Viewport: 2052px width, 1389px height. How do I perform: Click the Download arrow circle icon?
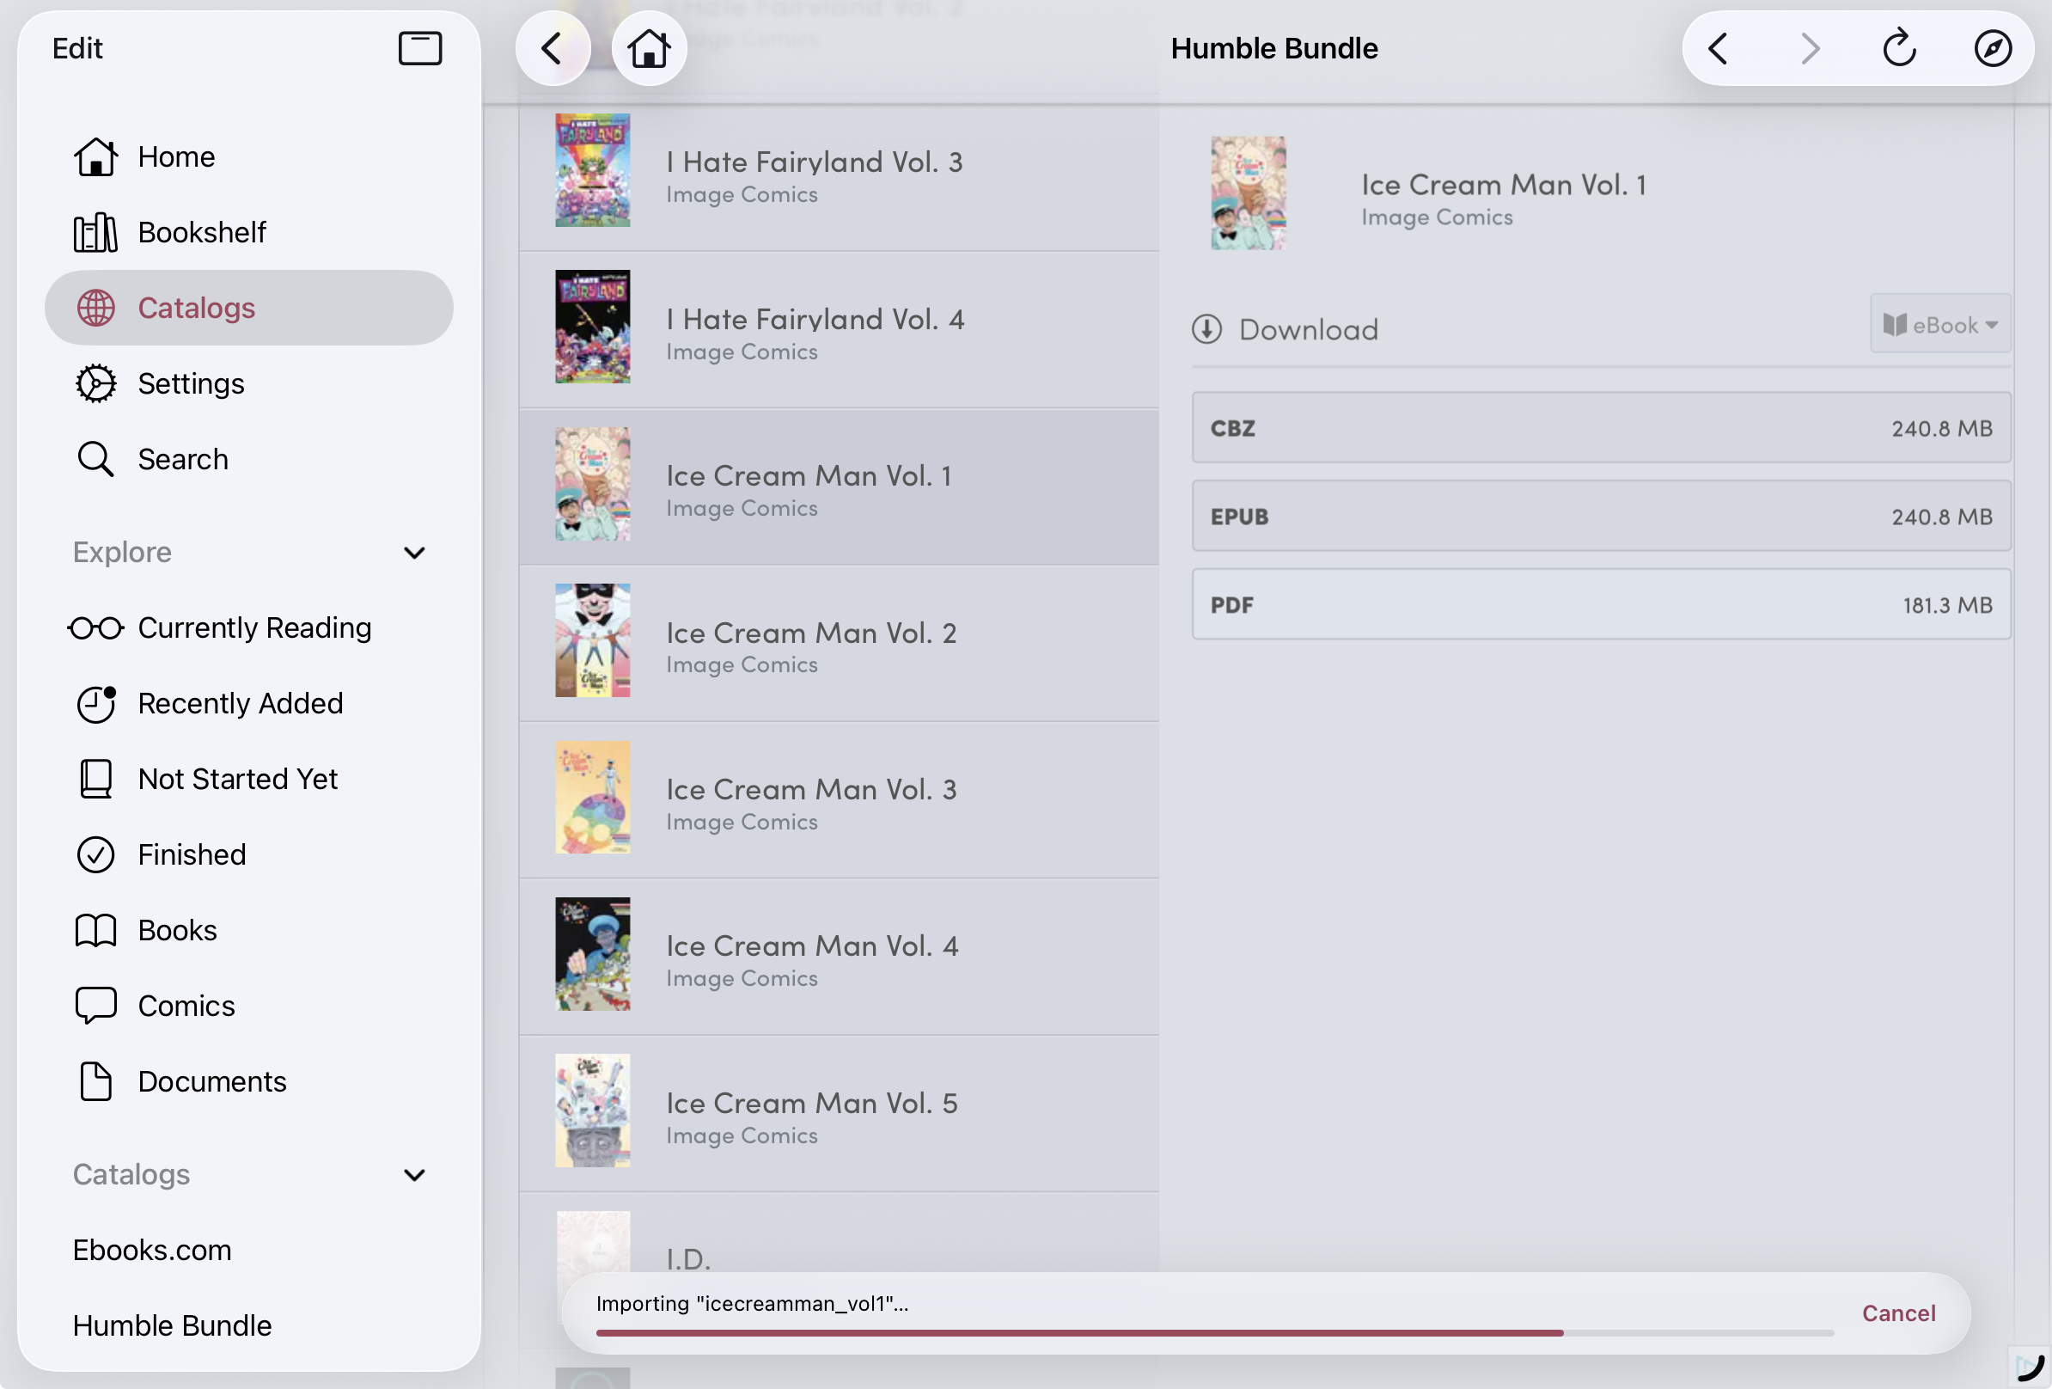point(1206,329)
